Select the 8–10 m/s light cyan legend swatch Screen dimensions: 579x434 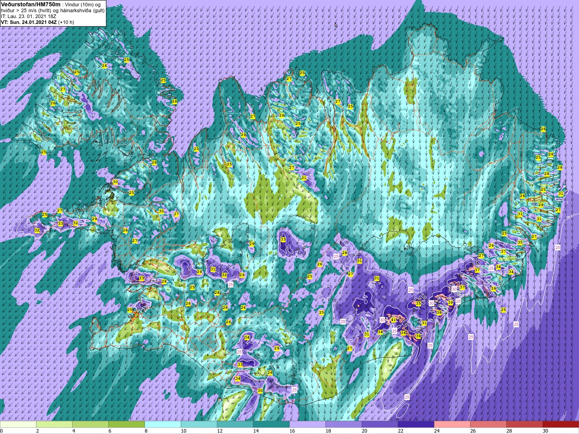pos(163,425)
